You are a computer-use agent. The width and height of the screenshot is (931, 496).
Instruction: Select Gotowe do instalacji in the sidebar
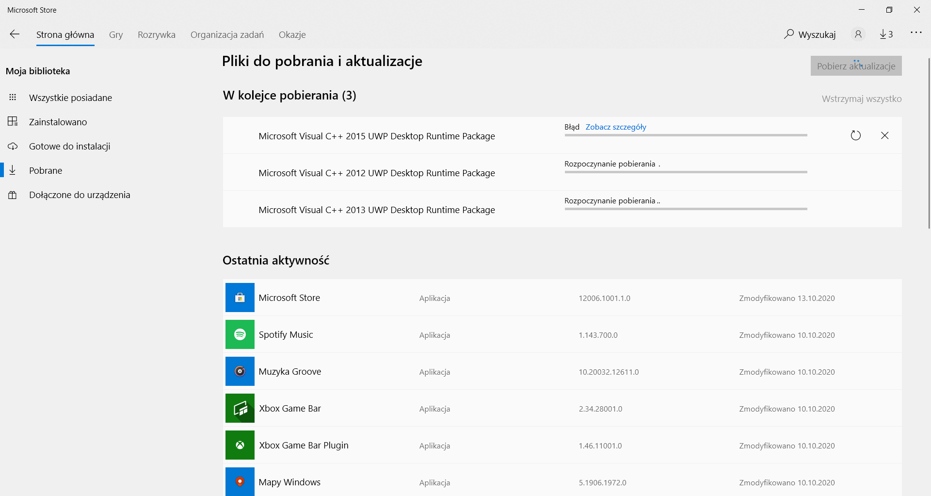pyautogui.click(x=70, y=146)
